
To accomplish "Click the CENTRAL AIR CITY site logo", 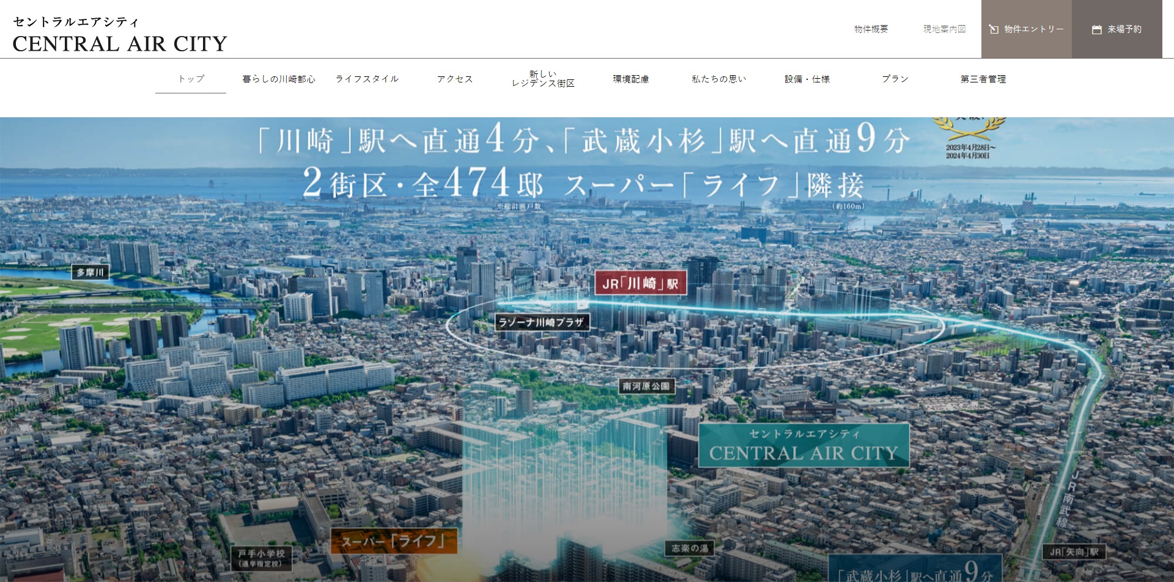I will [120, 35].
